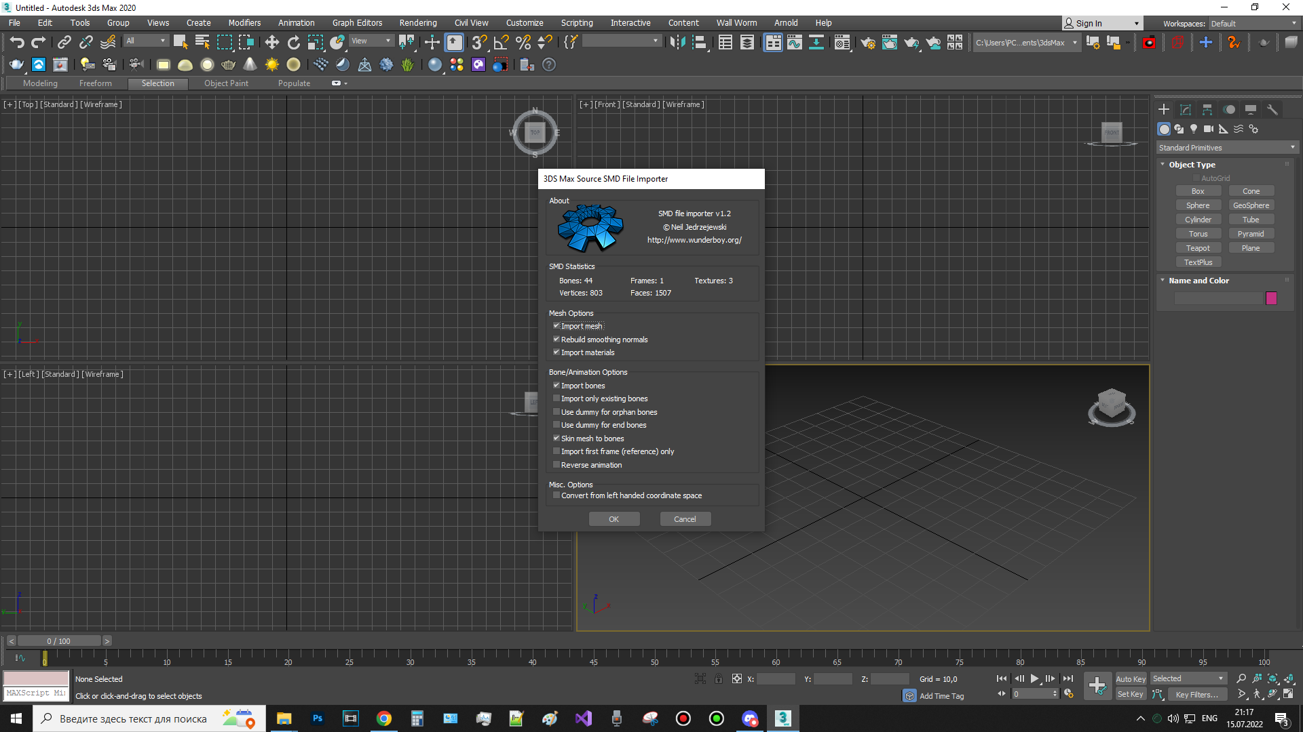Click OK in the SMD importer dialog
This screenshot has width=1303, height=732.
613,519
